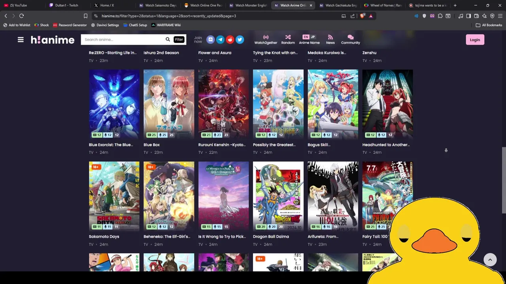Click the scroll-to-top arrow button
Screen dimensions: 506x284
click(490, 259)
